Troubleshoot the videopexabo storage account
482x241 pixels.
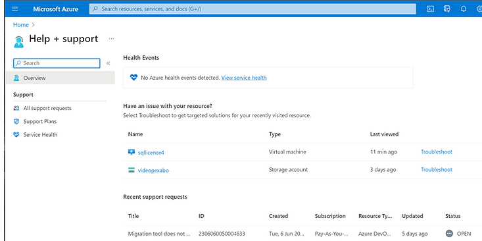coord(437,170)
